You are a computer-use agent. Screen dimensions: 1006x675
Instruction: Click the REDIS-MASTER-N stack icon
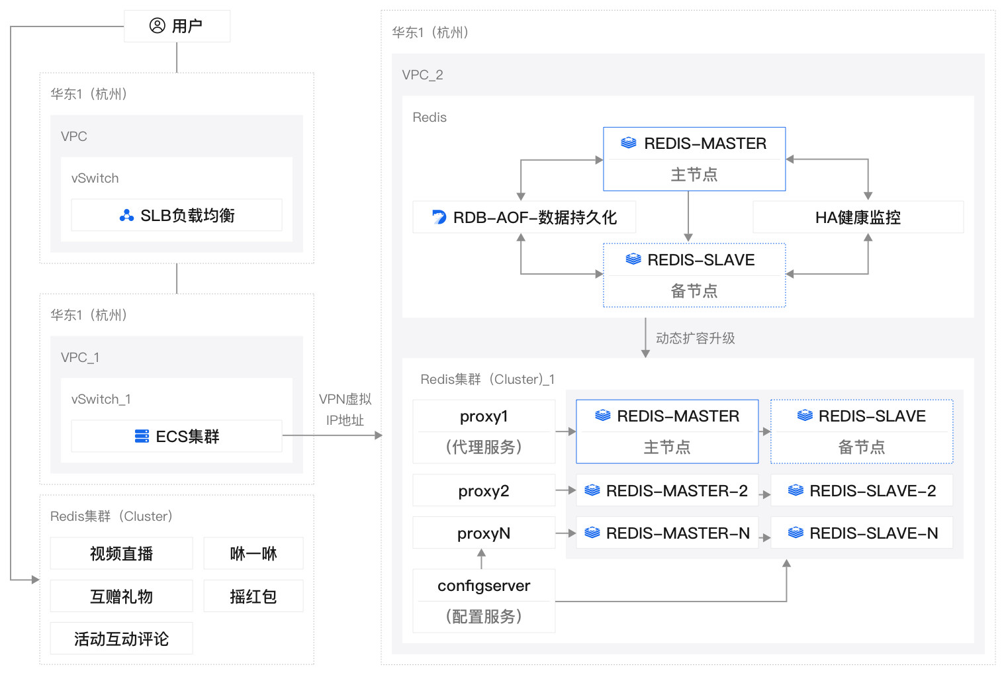click(592, 533)
